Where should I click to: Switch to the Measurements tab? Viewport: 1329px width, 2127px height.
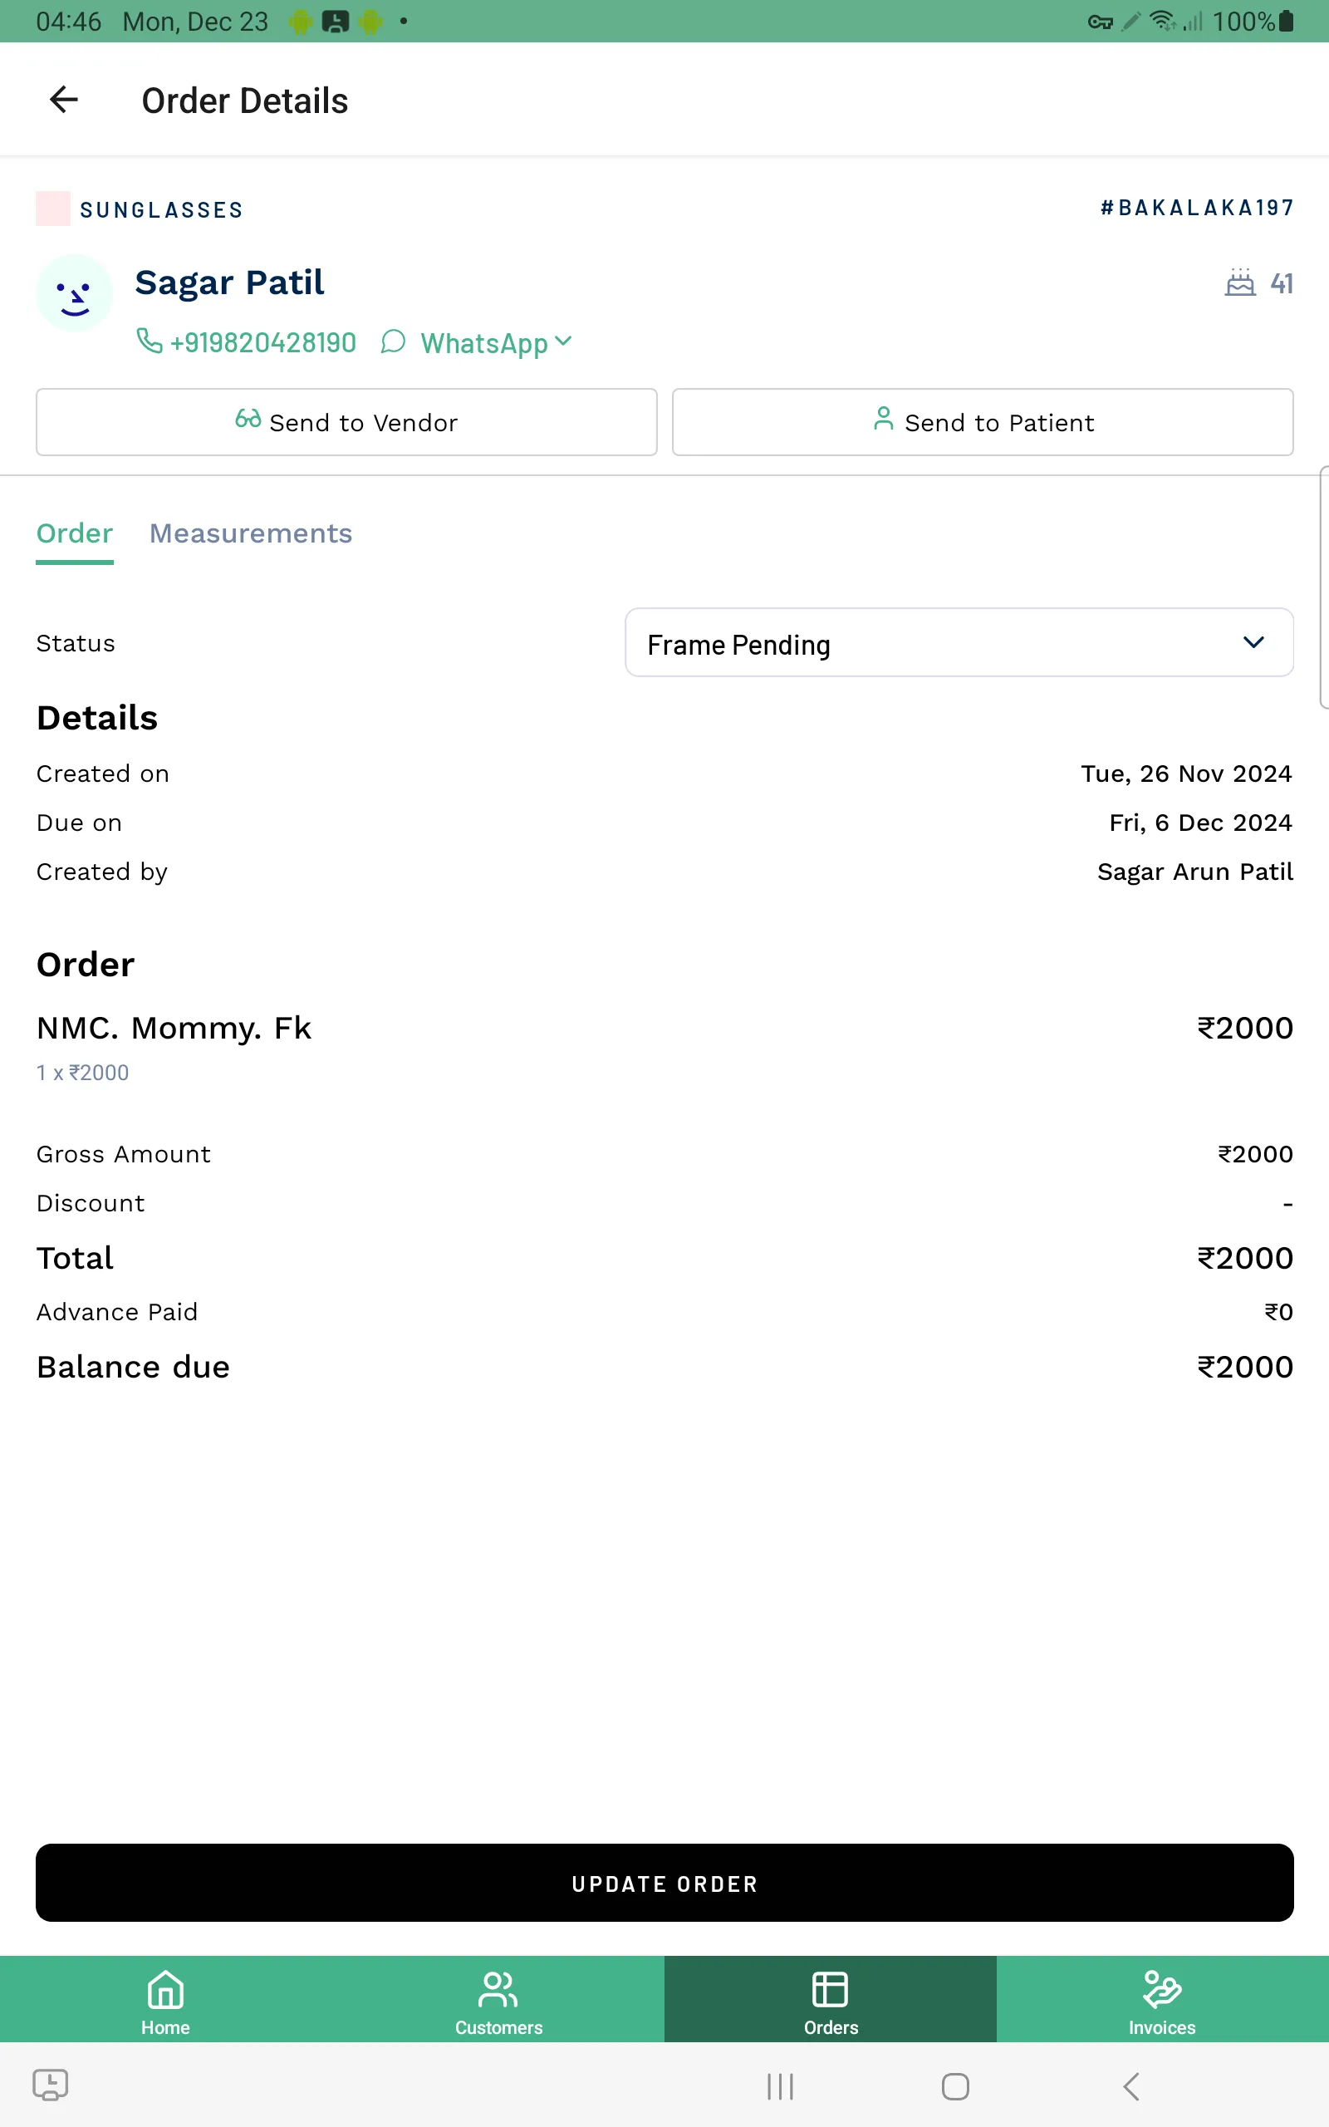pyautogui.click(x=251, y=533)
